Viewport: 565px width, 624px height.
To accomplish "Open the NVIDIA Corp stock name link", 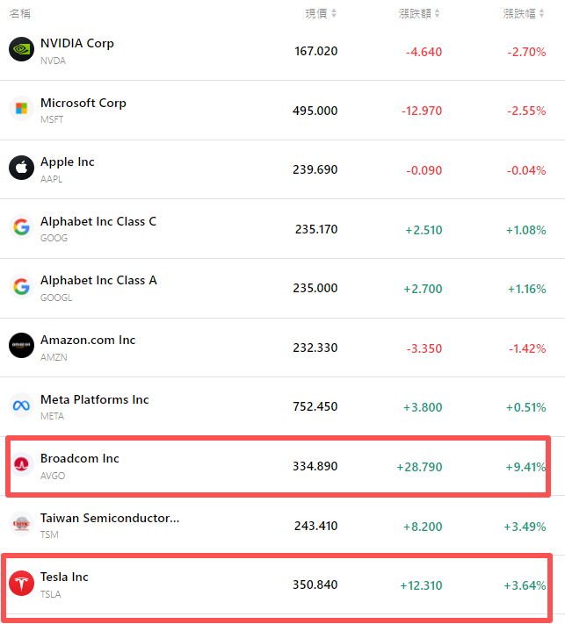I will point(77,43).
